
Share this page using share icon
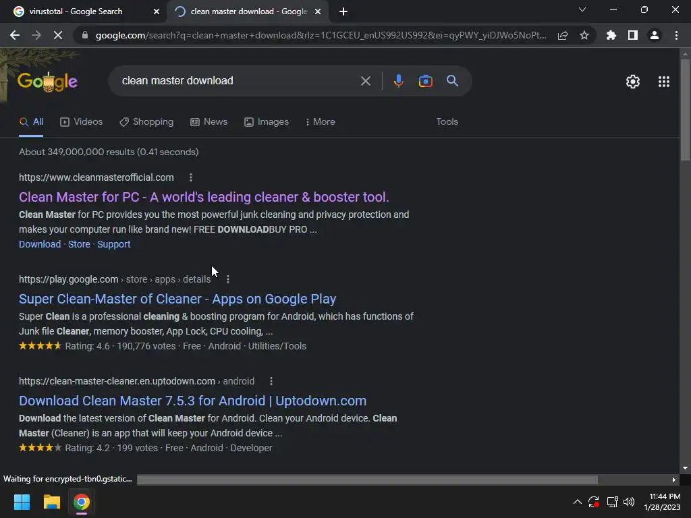tap(563, 35)
